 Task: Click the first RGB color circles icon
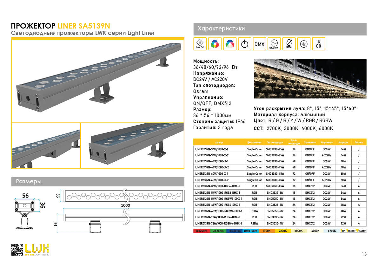point(215,44)
